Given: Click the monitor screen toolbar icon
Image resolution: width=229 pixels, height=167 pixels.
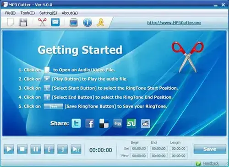Looking at the screenshot, I should tap(73, 22).
